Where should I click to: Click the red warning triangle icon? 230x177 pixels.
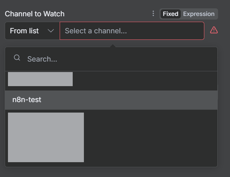coord(214,30)
